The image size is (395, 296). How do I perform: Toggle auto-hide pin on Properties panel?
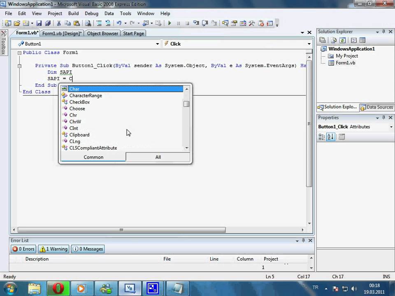click(383, 118)
